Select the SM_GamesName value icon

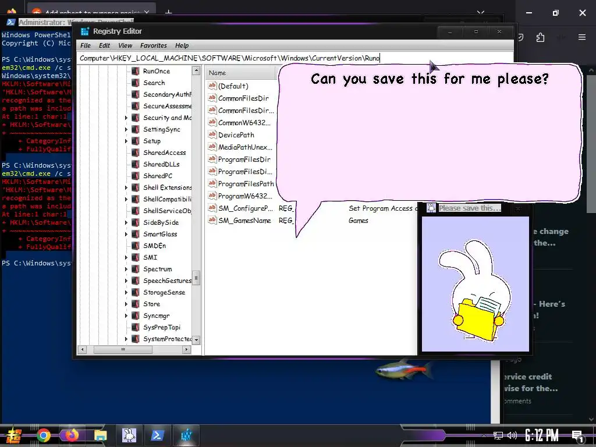click(x=212, y=221)
